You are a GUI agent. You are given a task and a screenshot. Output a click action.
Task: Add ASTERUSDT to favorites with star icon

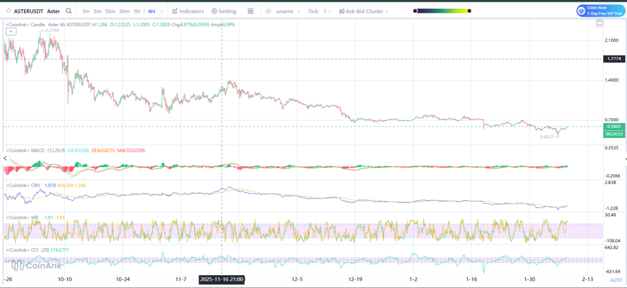tap(10, 11)
